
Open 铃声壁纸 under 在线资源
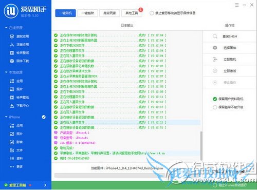[x=19, y=53]
